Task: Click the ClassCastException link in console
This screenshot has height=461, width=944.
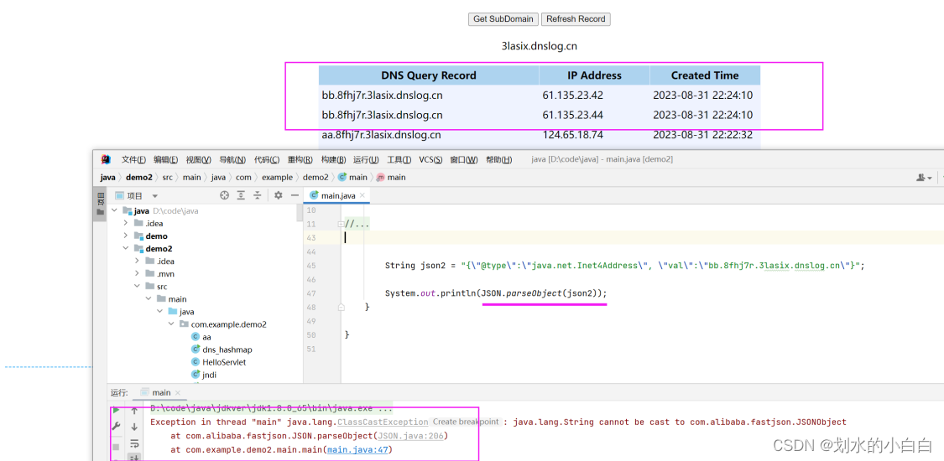Action: (x=383, y=422)
